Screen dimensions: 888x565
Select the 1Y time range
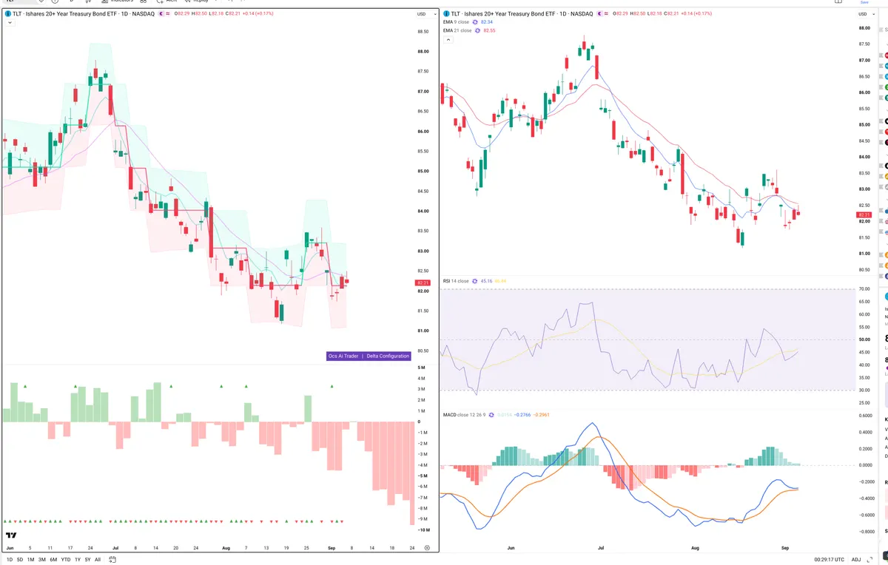pyautogui.click(x=78, y=560)
